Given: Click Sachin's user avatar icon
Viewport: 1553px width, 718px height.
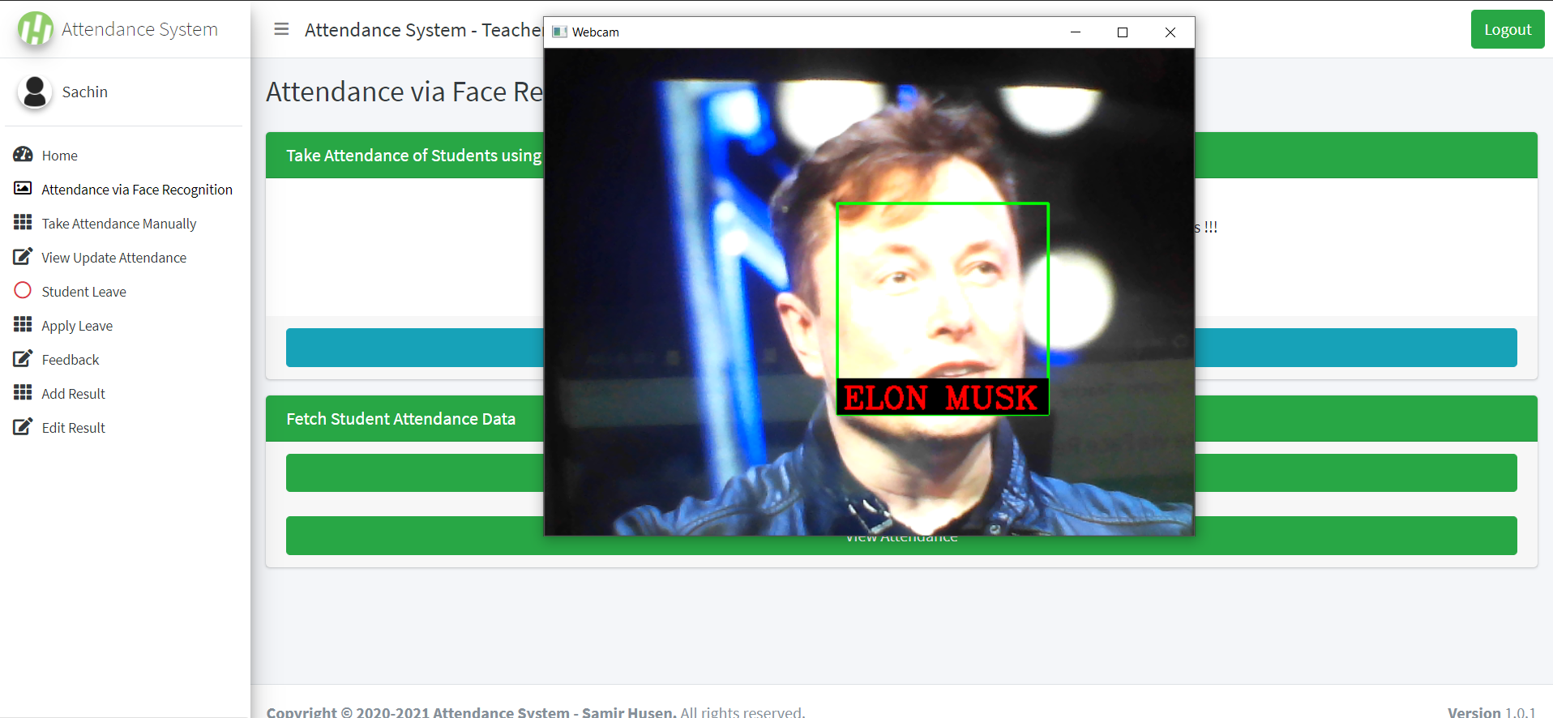Looking at the screenshot, I should (x=35, y=92).
